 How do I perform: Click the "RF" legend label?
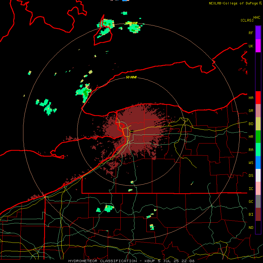pyautogui.click(x=251, y=33)
